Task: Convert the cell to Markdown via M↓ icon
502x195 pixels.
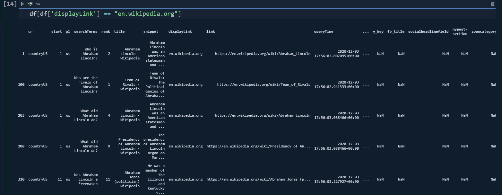Action: [x=38, y=4]
